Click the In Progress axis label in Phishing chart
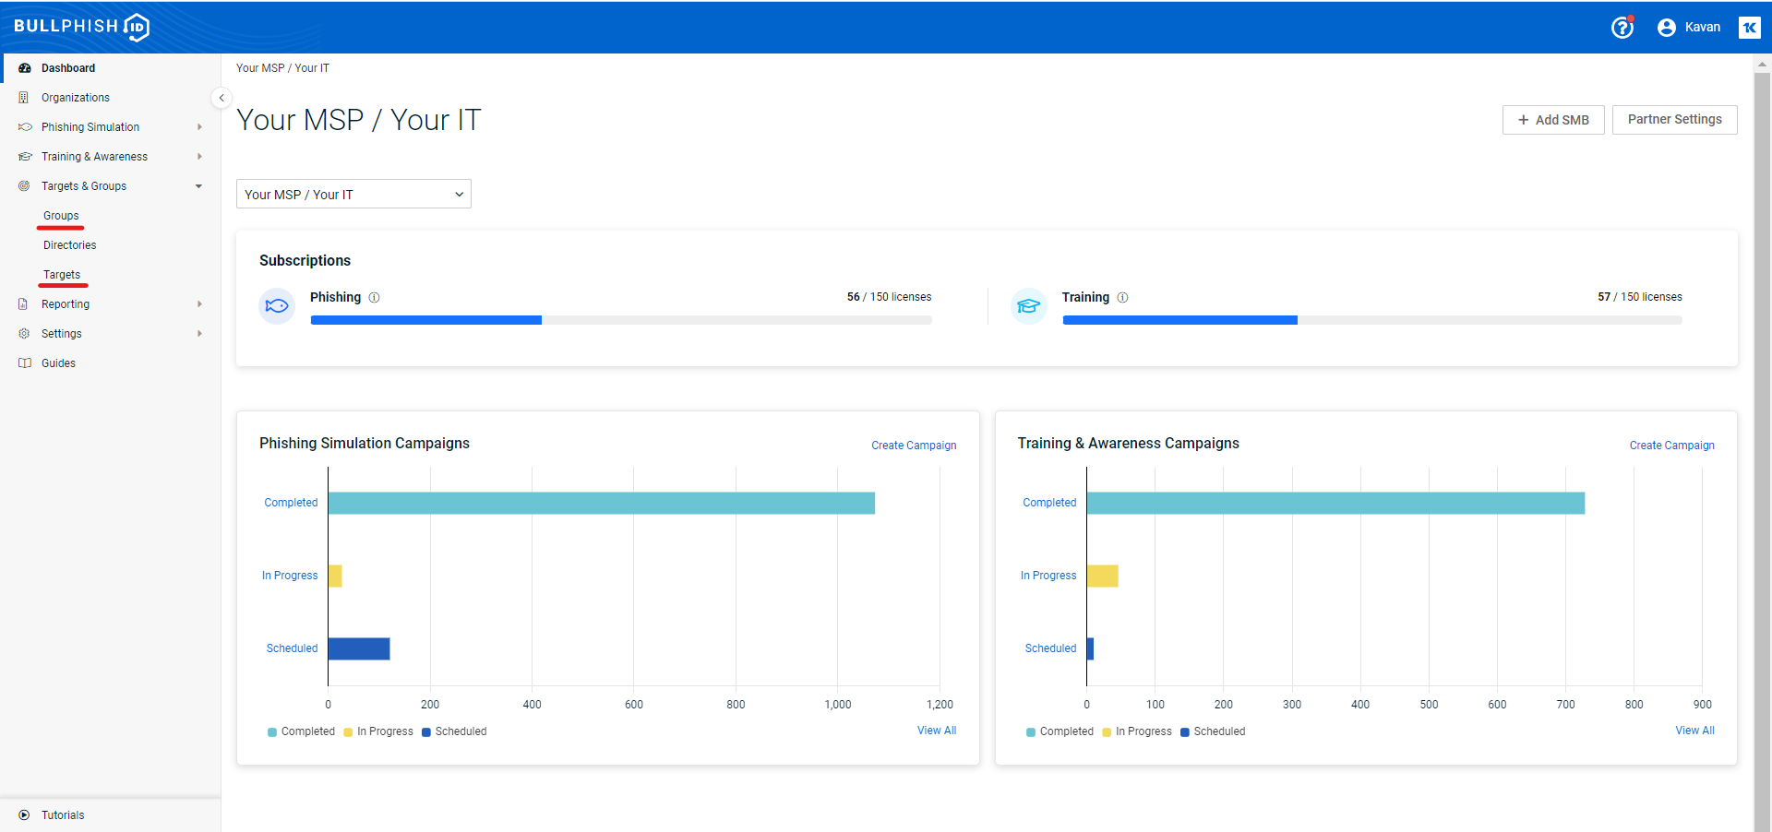The image size is (1772, 832). pos(290,576)
